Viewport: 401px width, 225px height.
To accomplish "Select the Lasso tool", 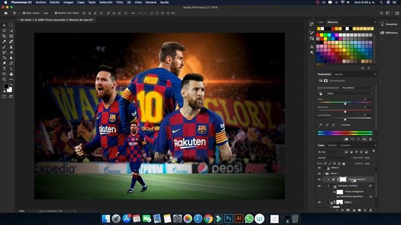I will [4, 31].
